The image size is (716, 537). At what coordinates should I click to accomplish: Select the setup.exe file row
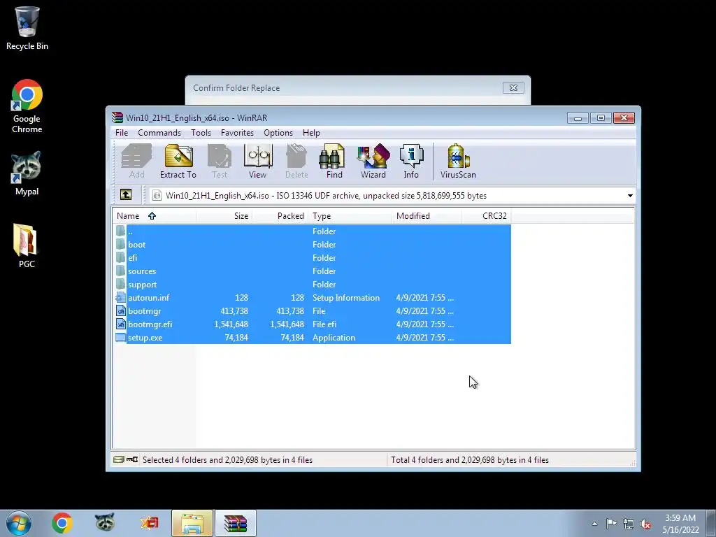pyautogui.click(x=313, y=338)
